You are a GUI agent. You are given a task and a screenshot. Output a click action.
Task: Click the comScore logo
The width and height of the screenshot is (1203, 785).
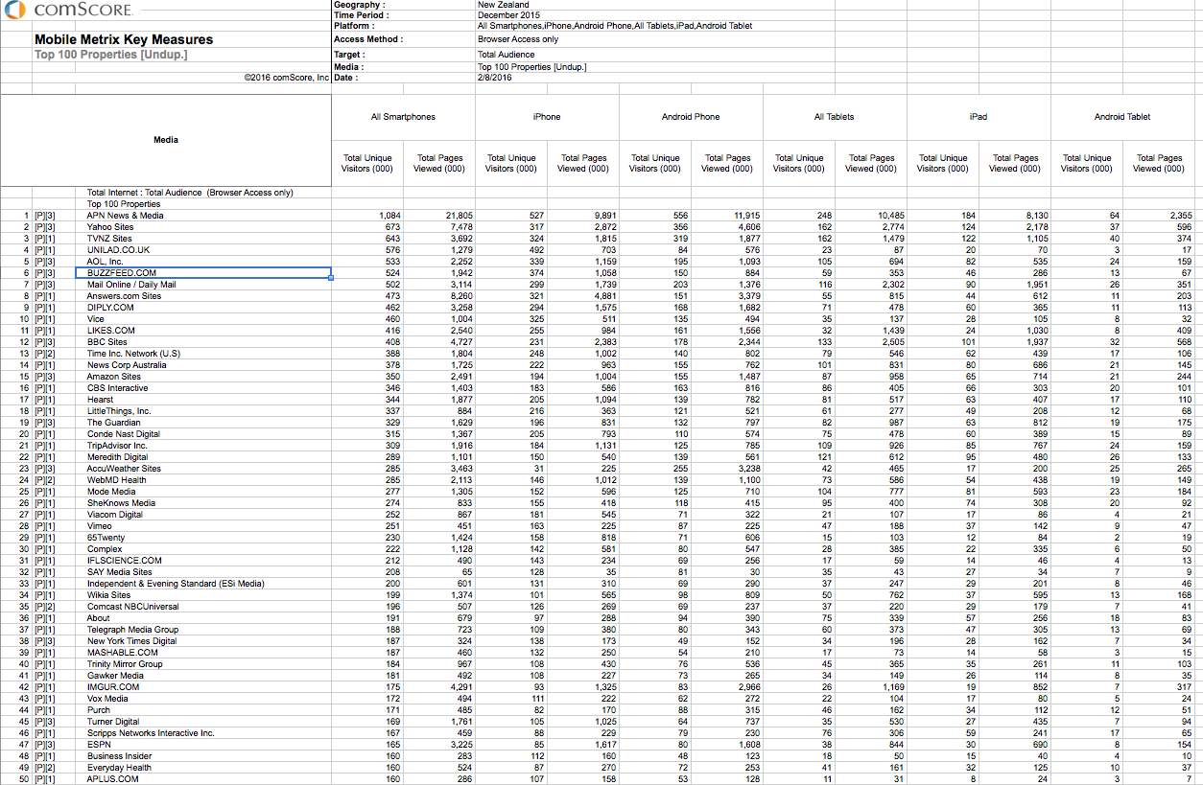click(x=68, y=12)
